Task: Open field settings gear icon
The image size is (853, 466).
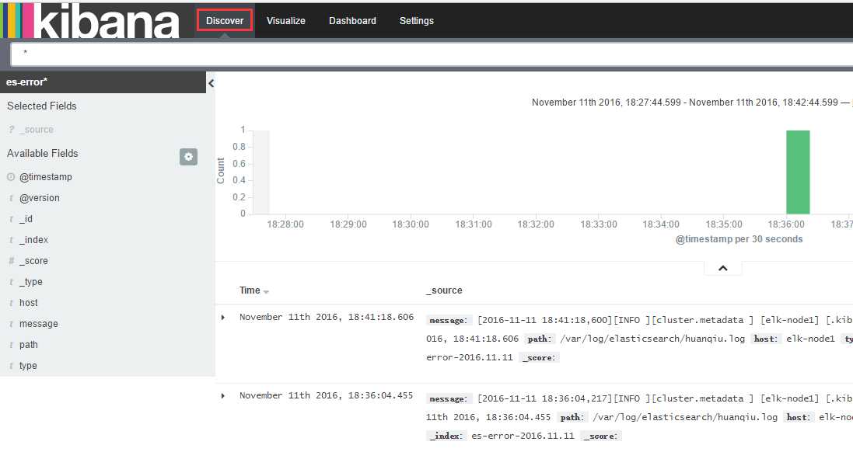Action: tap(188, 156)
